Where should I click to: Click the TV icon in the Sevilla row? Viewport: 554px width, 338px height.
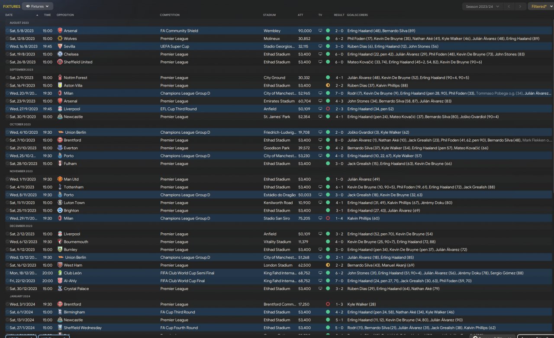tap(320, 46)
